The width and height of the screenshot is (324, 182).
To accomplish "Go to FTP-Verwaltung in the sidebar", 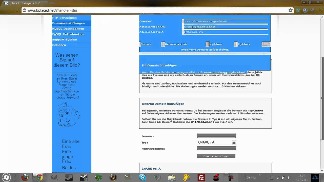I will pos(64,18).
